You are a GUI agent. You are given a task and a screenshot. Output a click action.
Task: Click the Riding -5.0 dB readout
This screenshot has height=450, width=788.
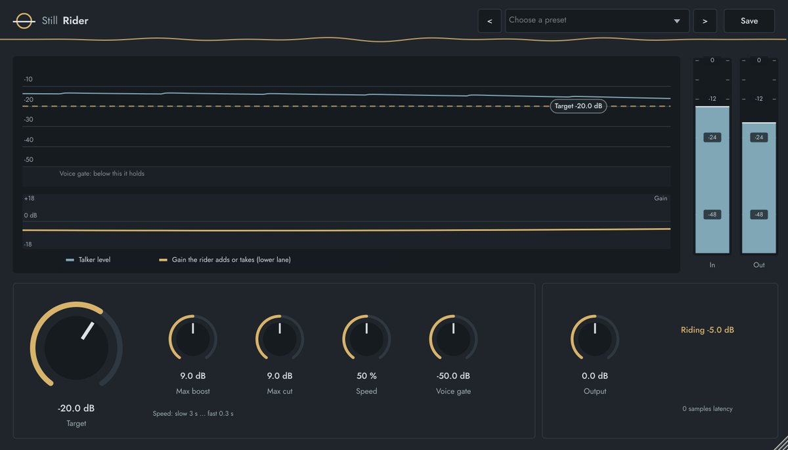coord(707,330)
